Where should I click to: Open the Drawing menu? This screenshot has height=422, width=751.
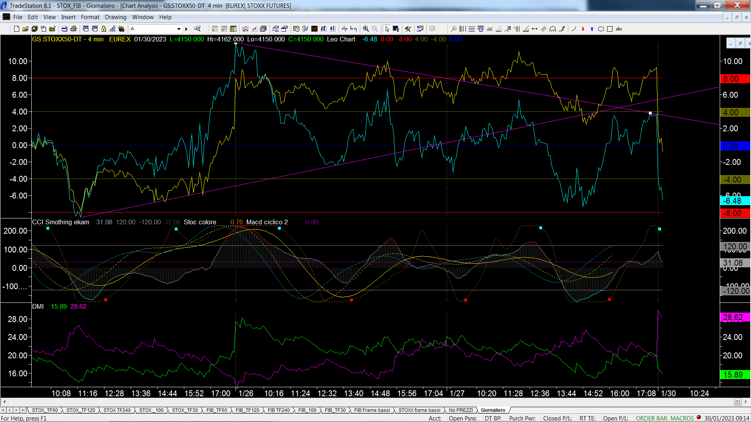116,17
